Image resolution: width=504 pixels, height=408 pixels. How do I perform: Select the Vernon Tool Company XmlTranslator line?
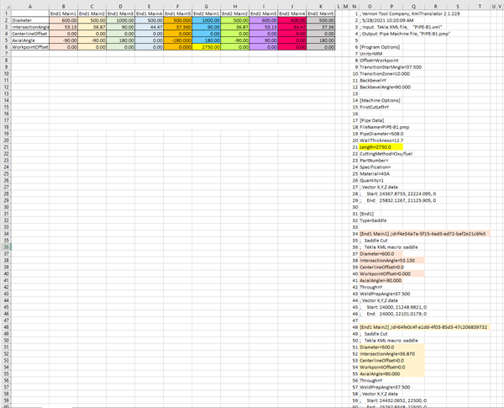410,13
